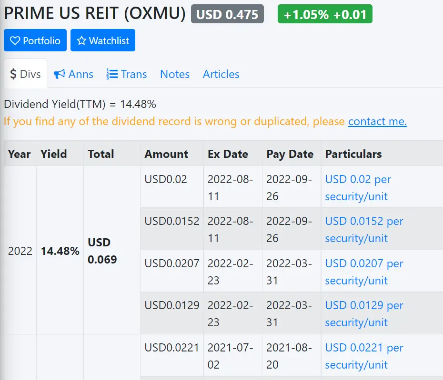
Task: Open 'USD 0.0221 per security/unit' link
Action: [364, 356]
